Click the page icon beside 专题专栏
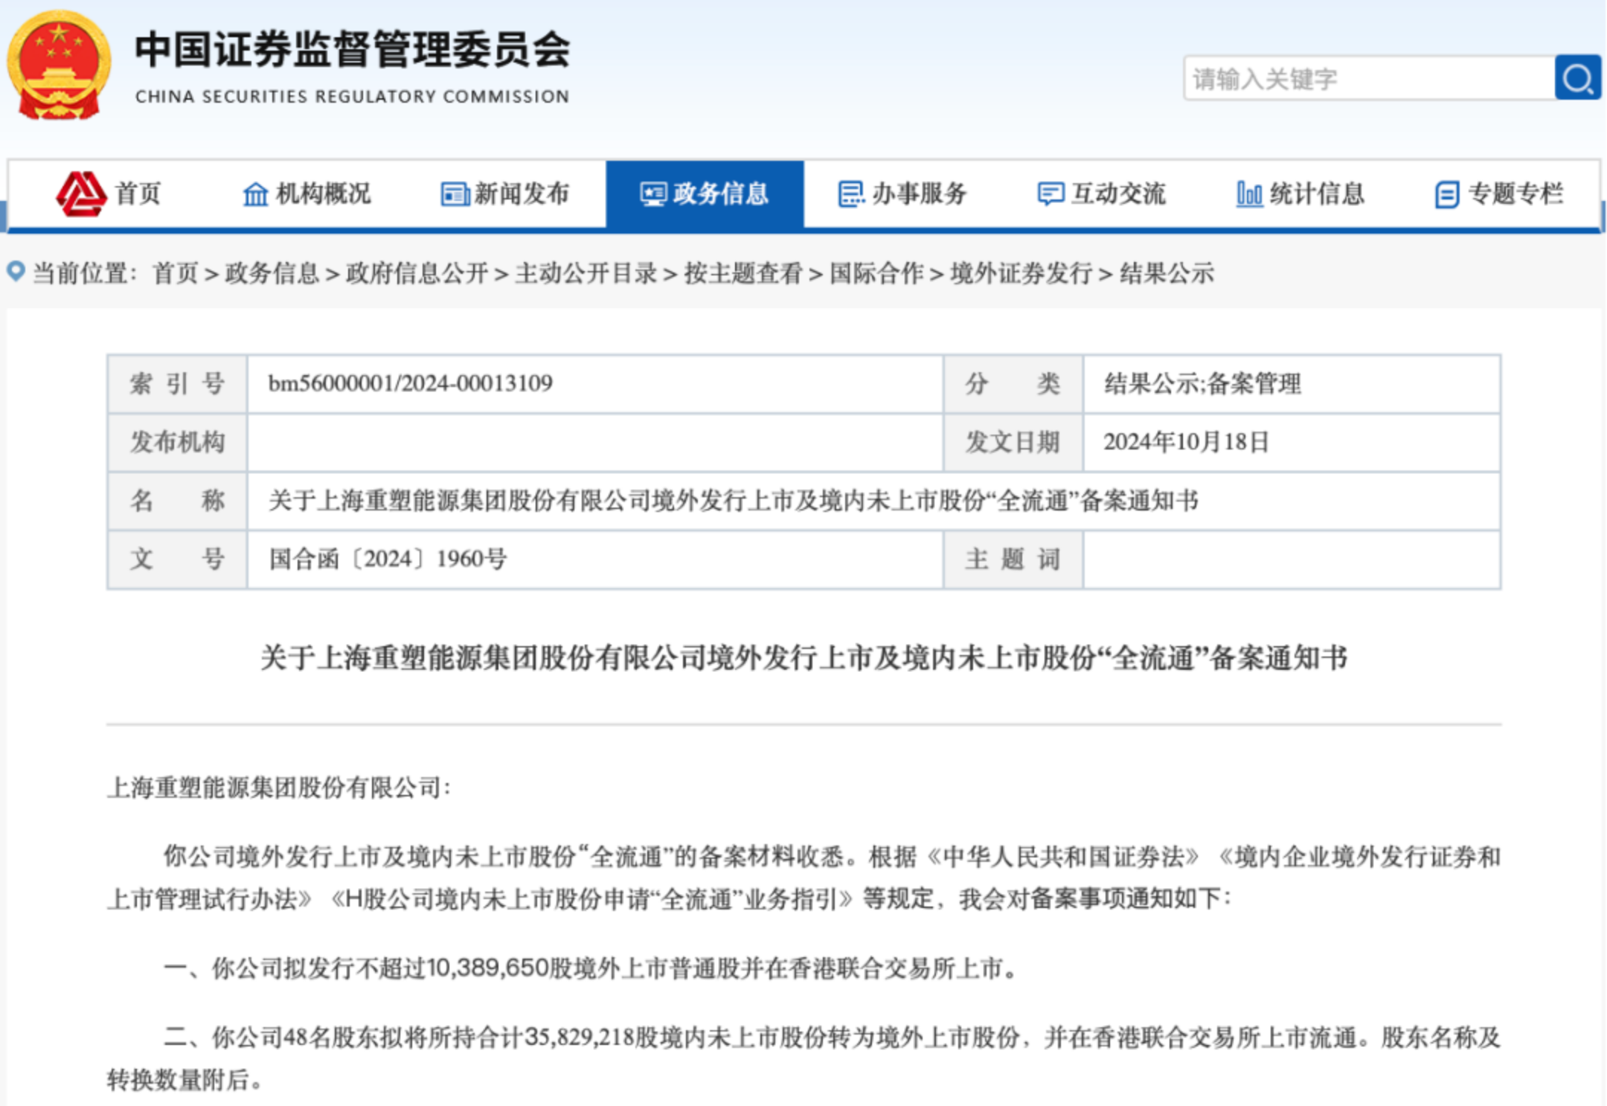 (x=1446, y=195)
